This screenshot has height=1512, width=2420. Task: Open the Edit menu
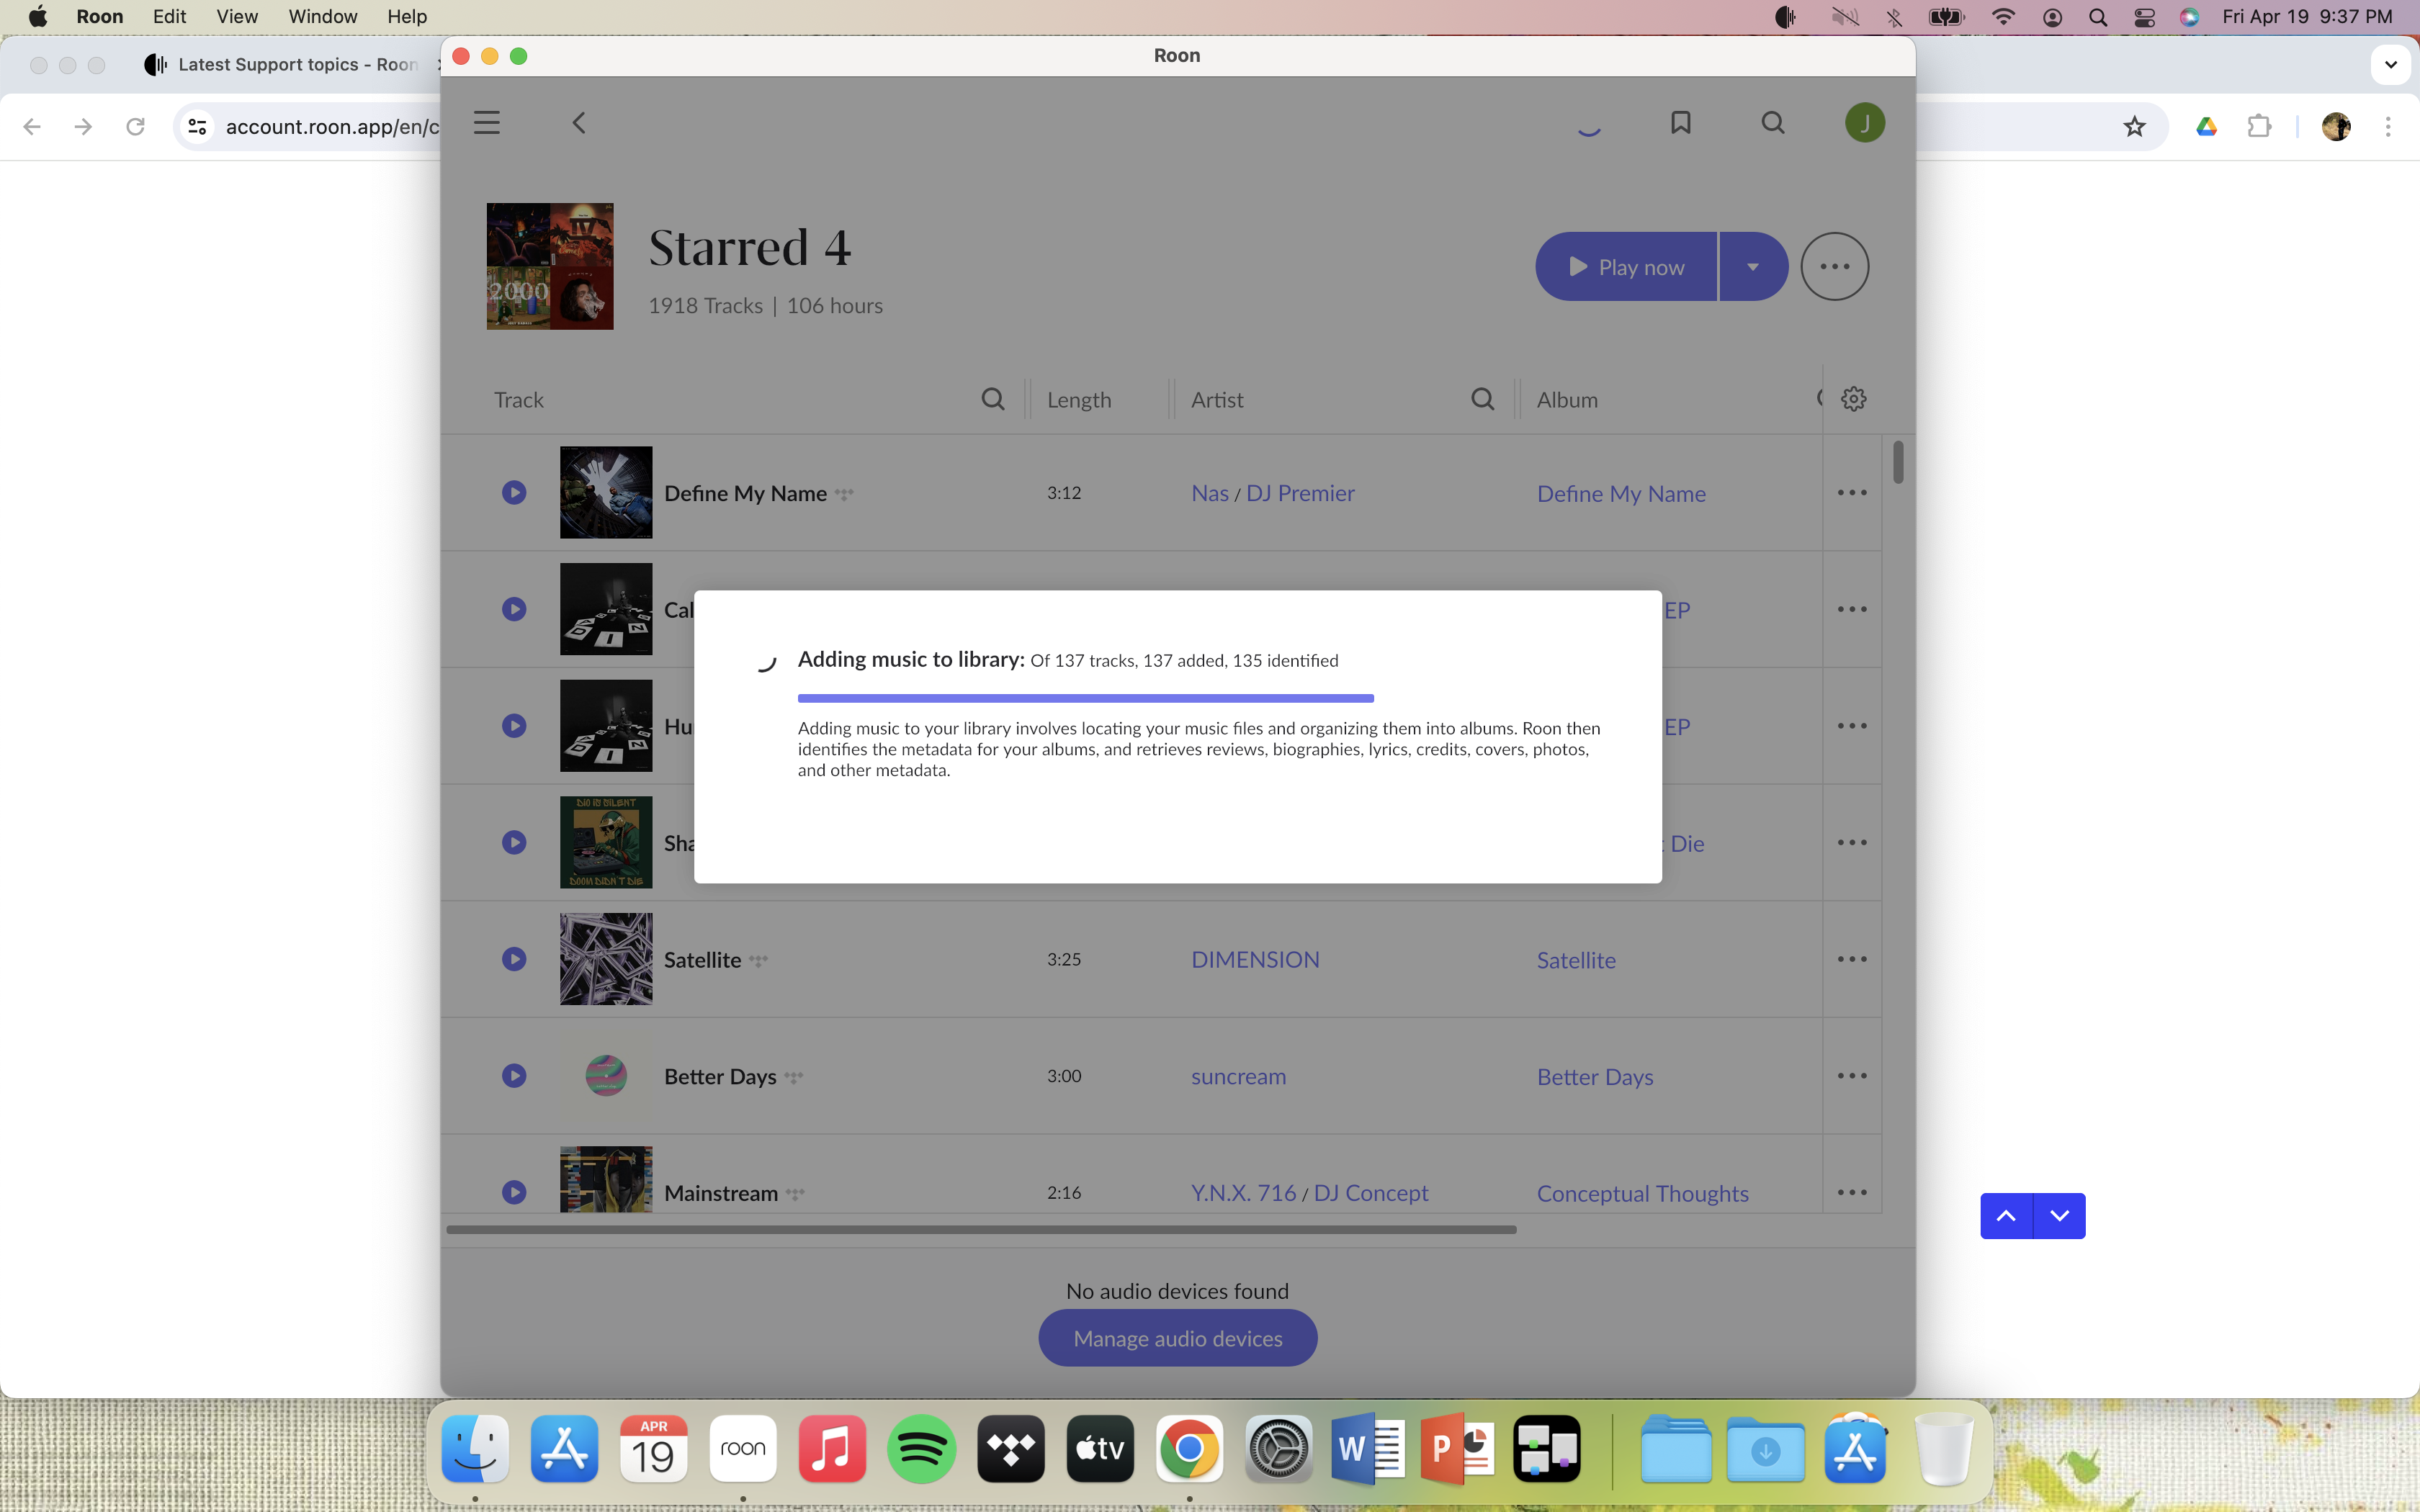[169, 17]
